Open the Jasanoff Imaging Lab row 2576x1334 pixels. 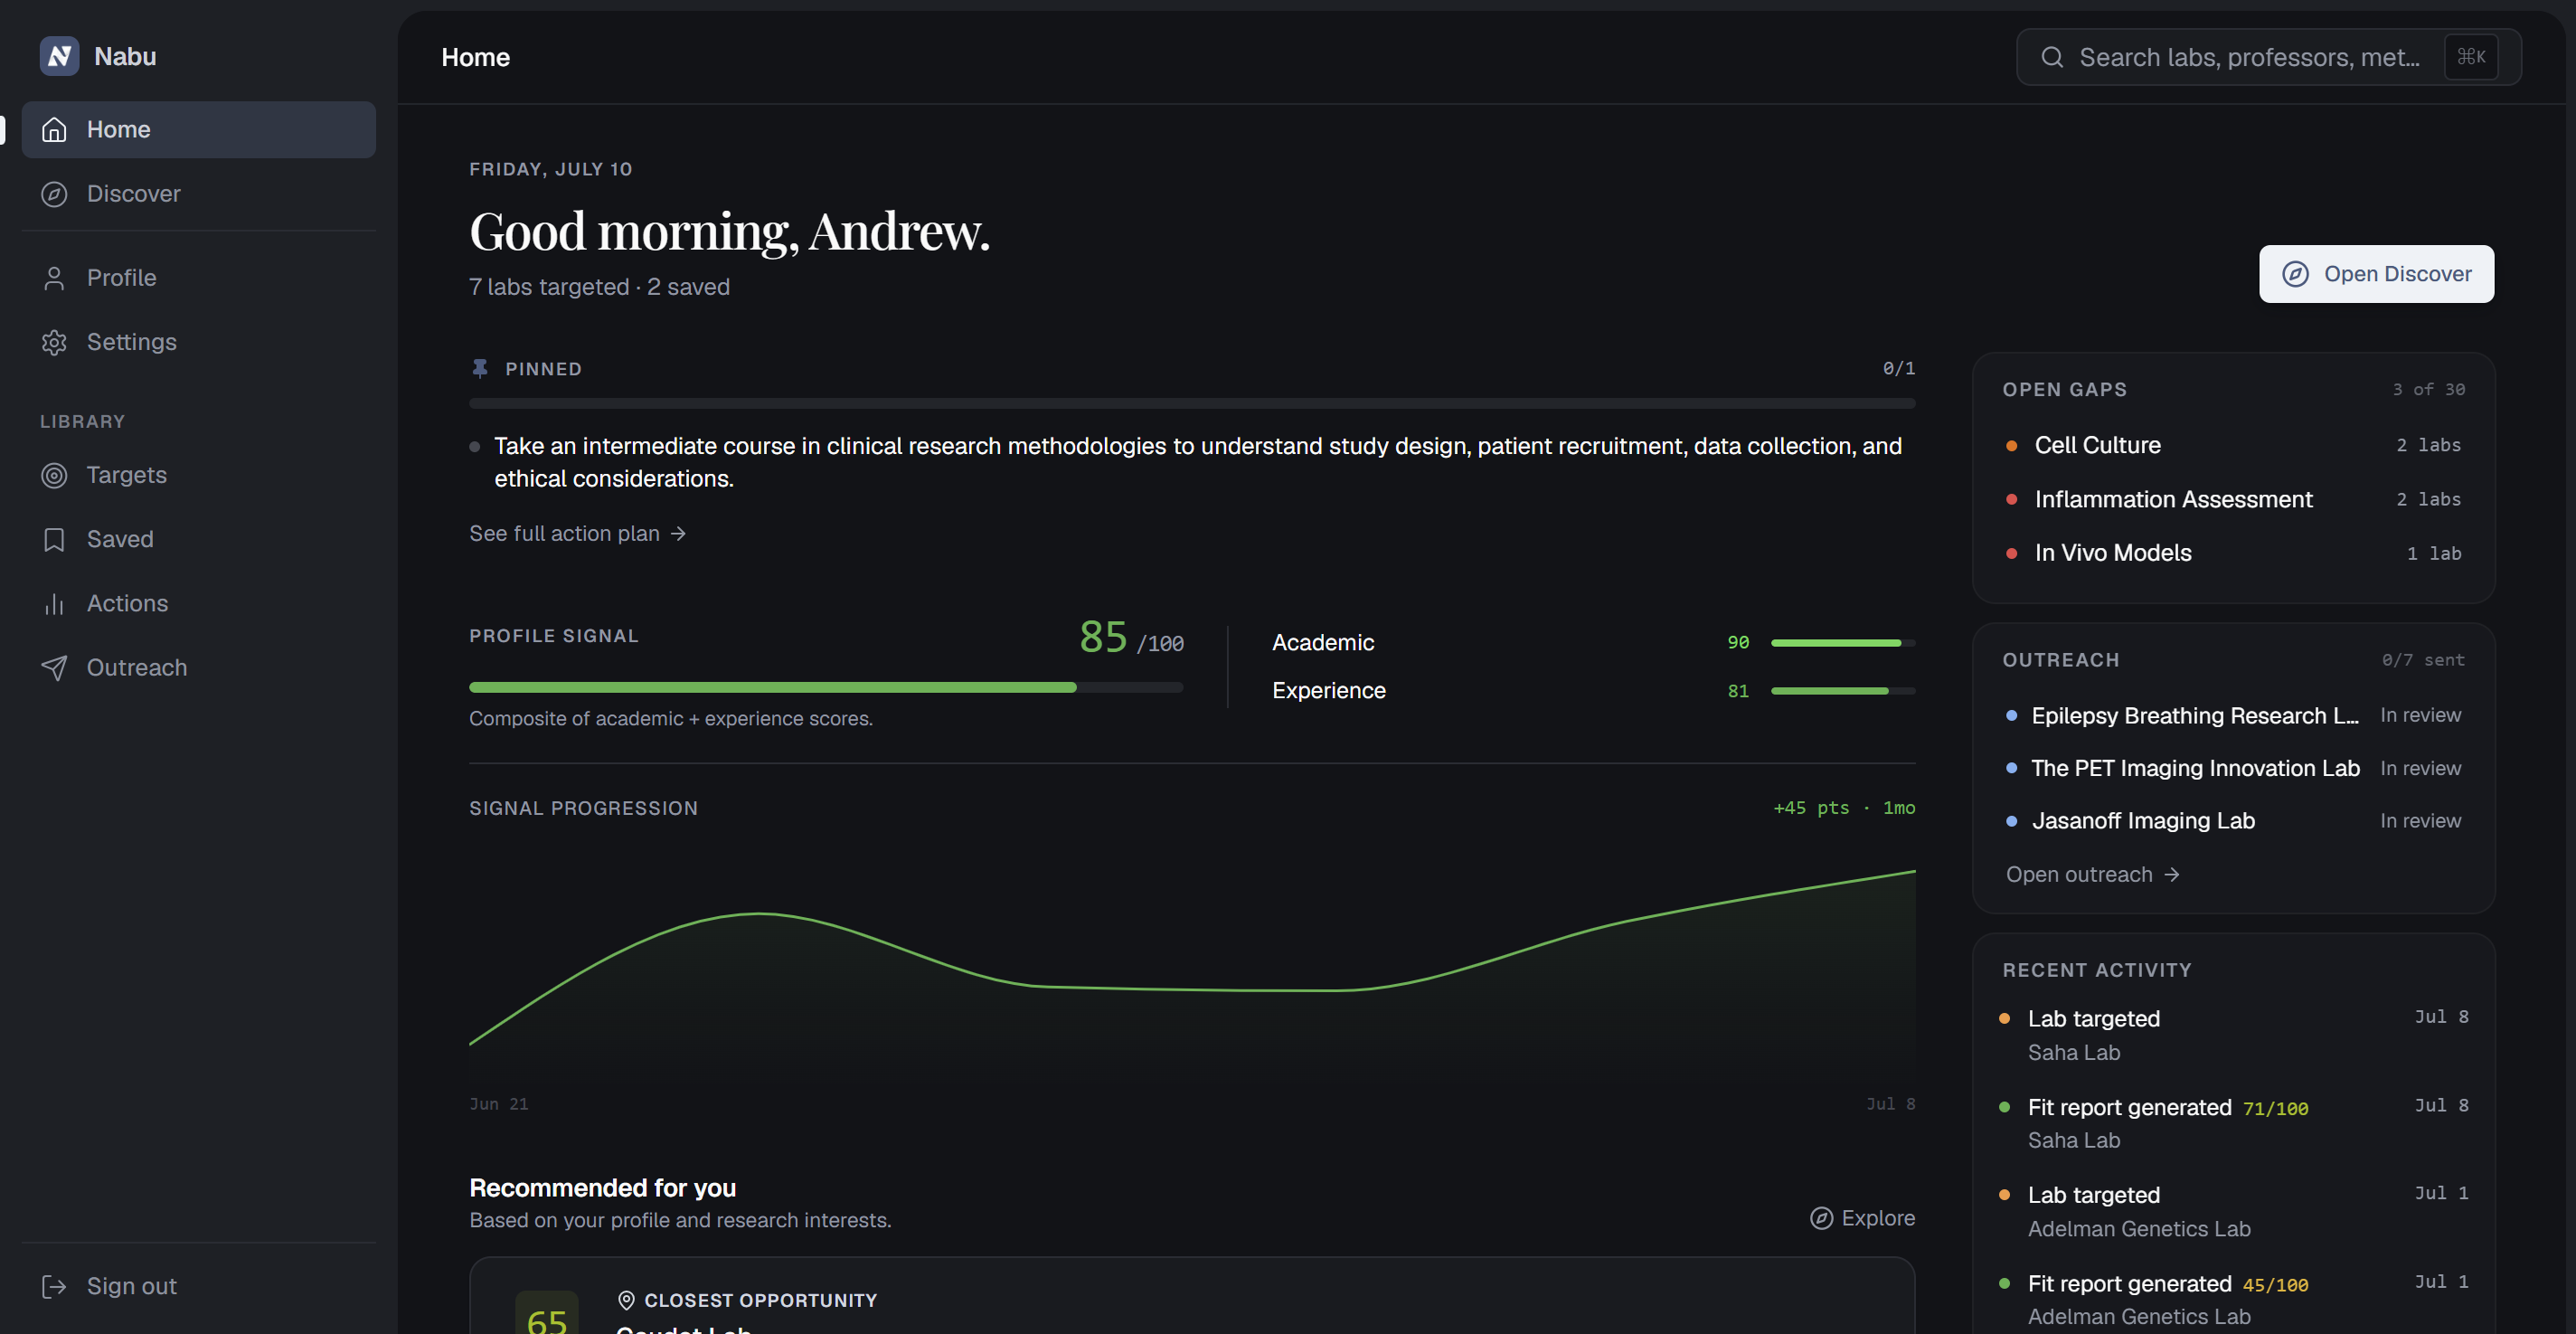point(2233,821)
